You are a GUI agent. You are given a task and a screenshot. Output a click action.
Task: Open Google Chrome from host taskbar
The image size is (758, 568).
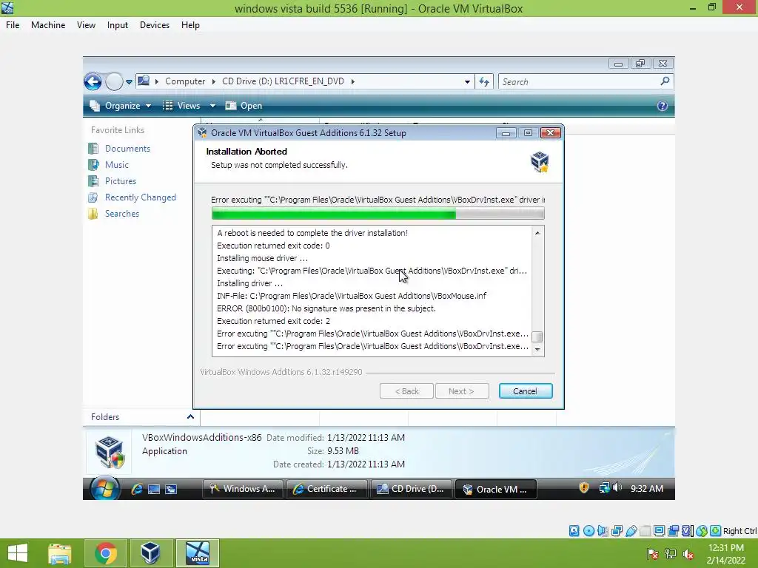[x=106, y=553]
